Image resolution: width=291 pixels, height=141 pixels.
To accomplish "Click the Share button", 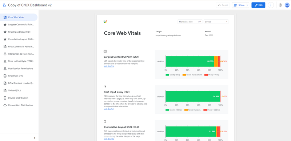I will pyautogui.click(x=239, y=5).
